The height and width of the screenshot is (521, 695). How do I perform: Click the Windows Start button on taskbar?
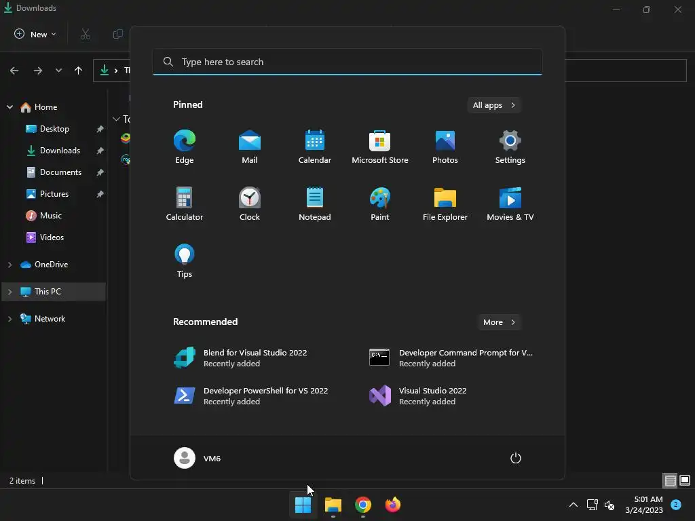click(x=303, y=505)
